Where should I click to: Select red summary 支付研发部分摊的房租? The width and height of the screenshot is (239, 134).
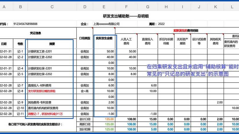[x=42, y=91]
